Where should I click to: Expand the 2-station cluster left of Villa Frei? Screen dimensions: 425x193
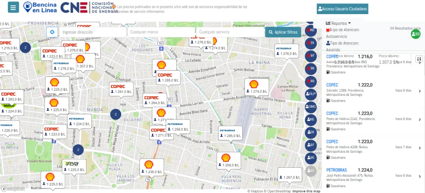click(116, 114)
